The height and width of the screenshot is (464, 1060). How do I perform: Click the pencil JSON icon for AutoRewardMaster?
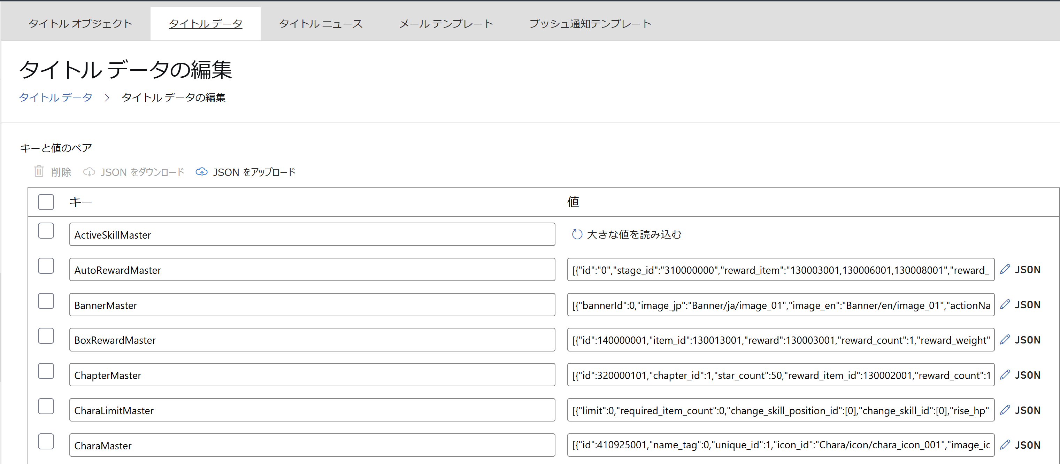(x=1005, y=269)
